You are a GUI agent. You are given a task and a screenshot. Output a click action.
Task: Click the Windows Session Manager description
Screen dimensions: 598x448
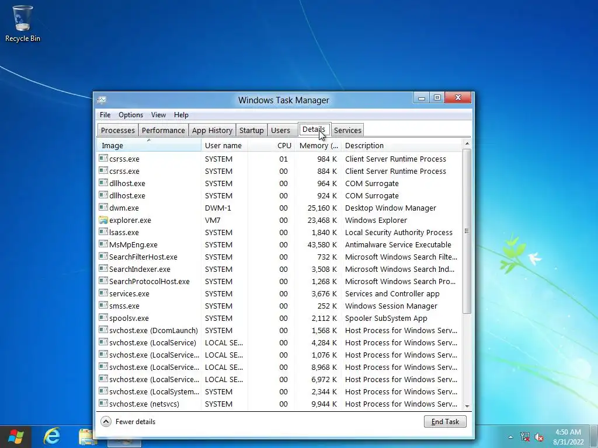point(391,306)
